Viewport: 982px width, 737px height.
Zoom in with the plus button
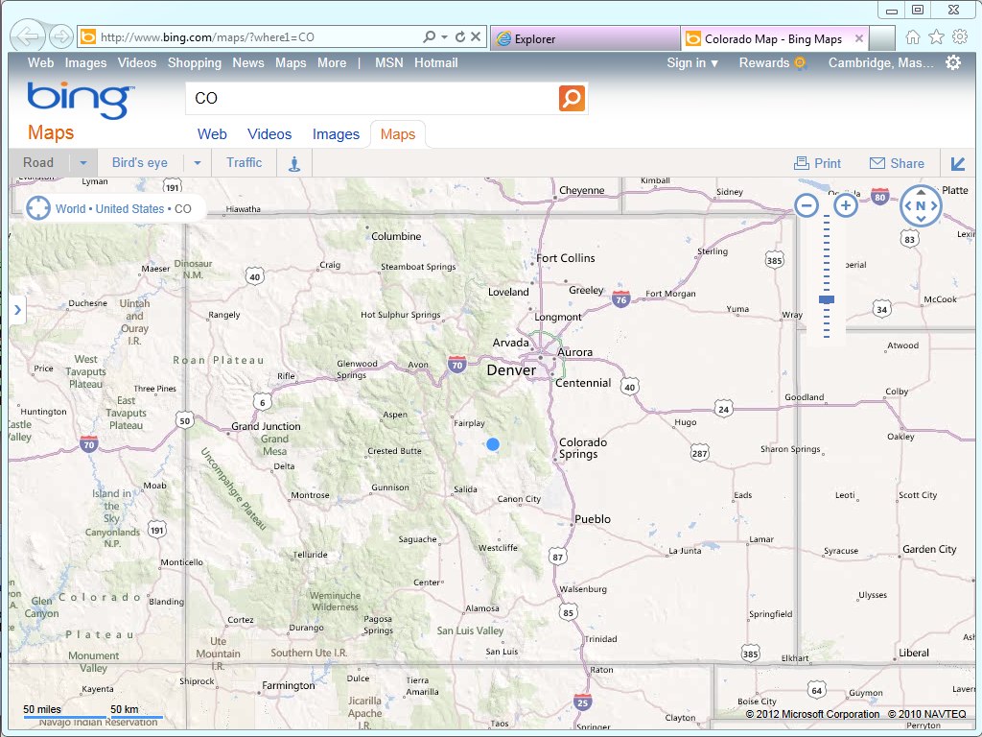tap(846, 205)
